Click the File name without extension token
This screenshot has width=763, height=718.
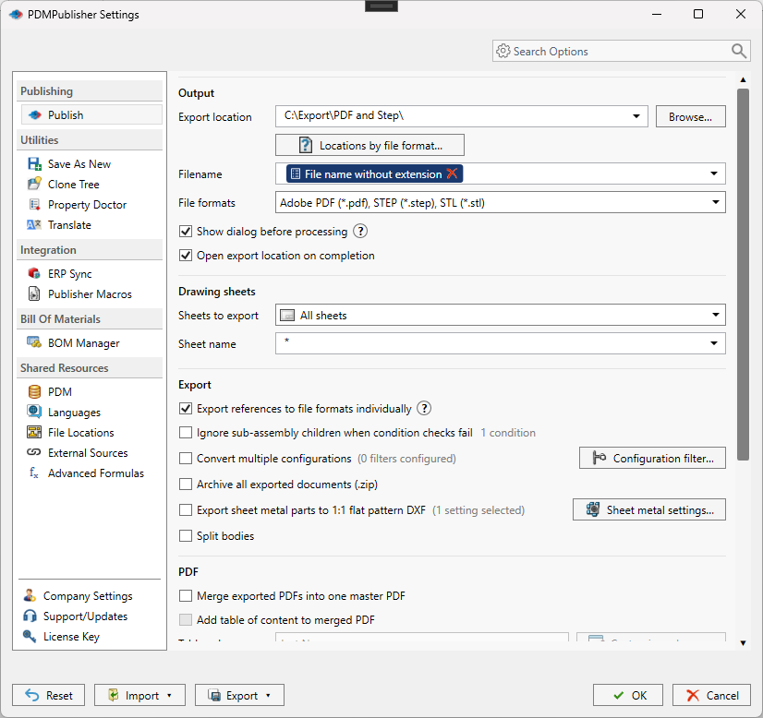pyautogui.click(x=373, y=174)
